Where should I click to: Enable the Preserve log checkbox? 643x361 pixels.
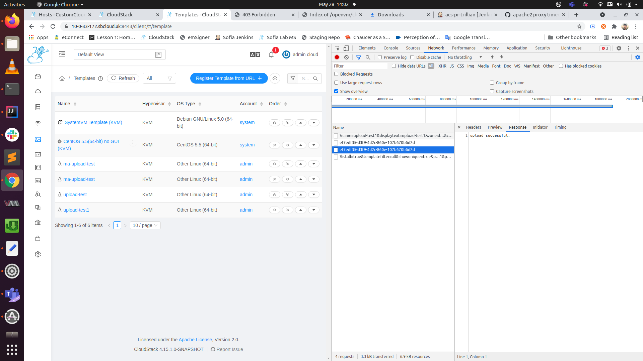[x=380, y=57]
